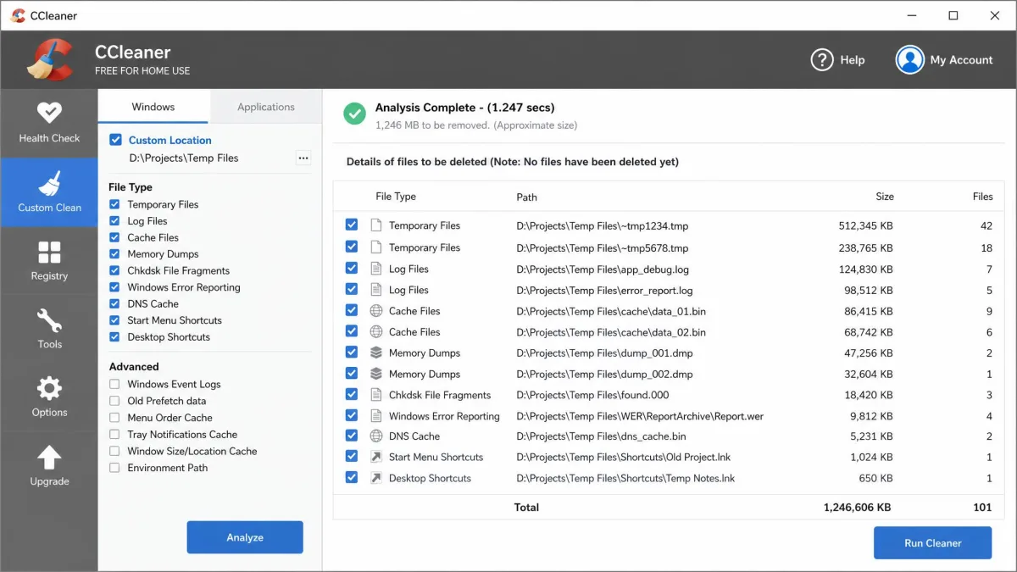Image resolution: width=1017 pixels, height=572 pixels.
Task: Uncheck Desktop Shortcuts in File Type list
Action: coord(114,337)
